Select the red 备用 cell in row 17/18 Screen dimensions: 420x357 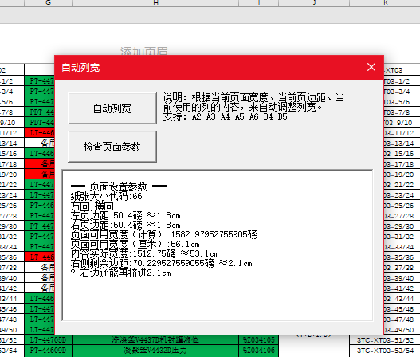(x=39, y=164)
